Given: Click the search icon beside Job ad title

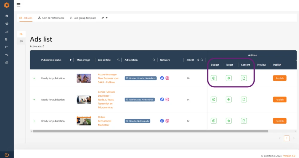Looking at the screenshot, I should [118, 60].
